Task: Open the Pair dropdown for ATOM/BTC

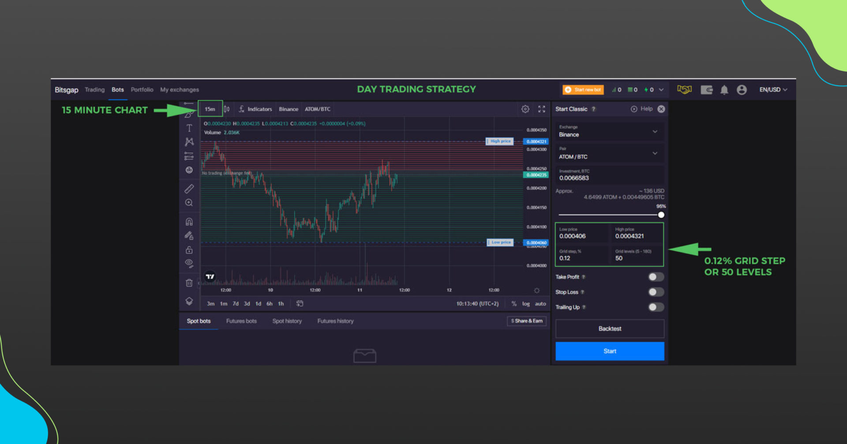Action: [610, 154]
